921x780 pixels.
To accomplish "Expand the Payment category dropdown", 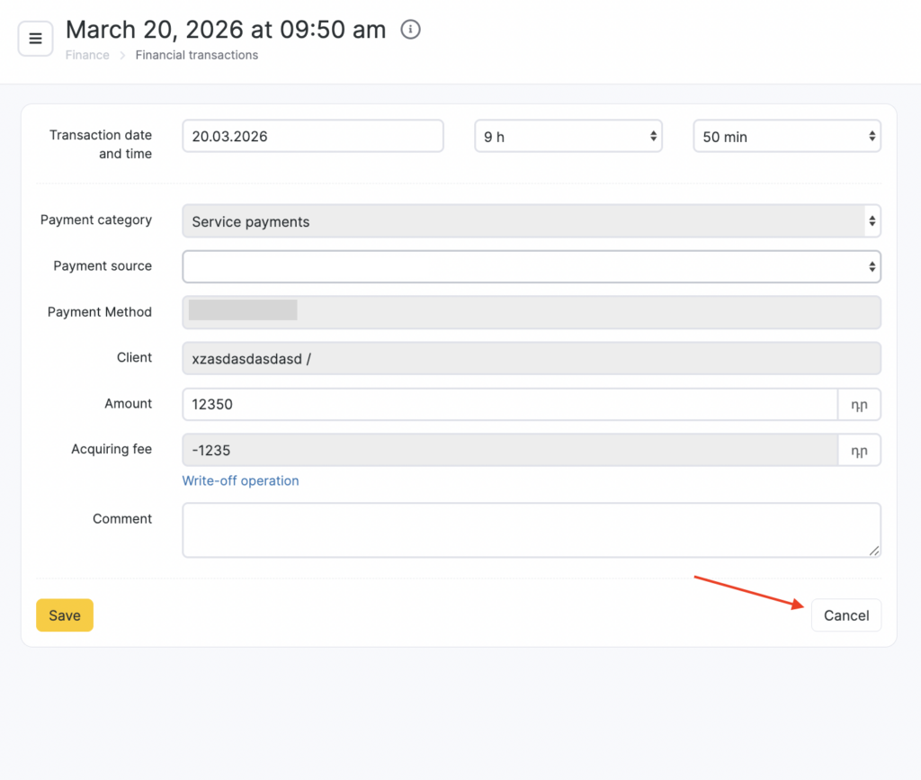I will (x=531, y=221).
